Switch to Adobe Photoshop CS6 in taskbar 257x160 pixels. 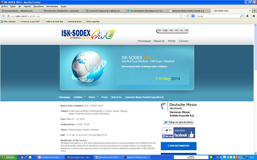(x=137, y=157)
